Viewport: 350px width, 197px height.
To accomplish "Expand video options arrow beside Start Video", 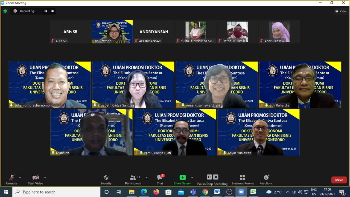I will (45, 178).
